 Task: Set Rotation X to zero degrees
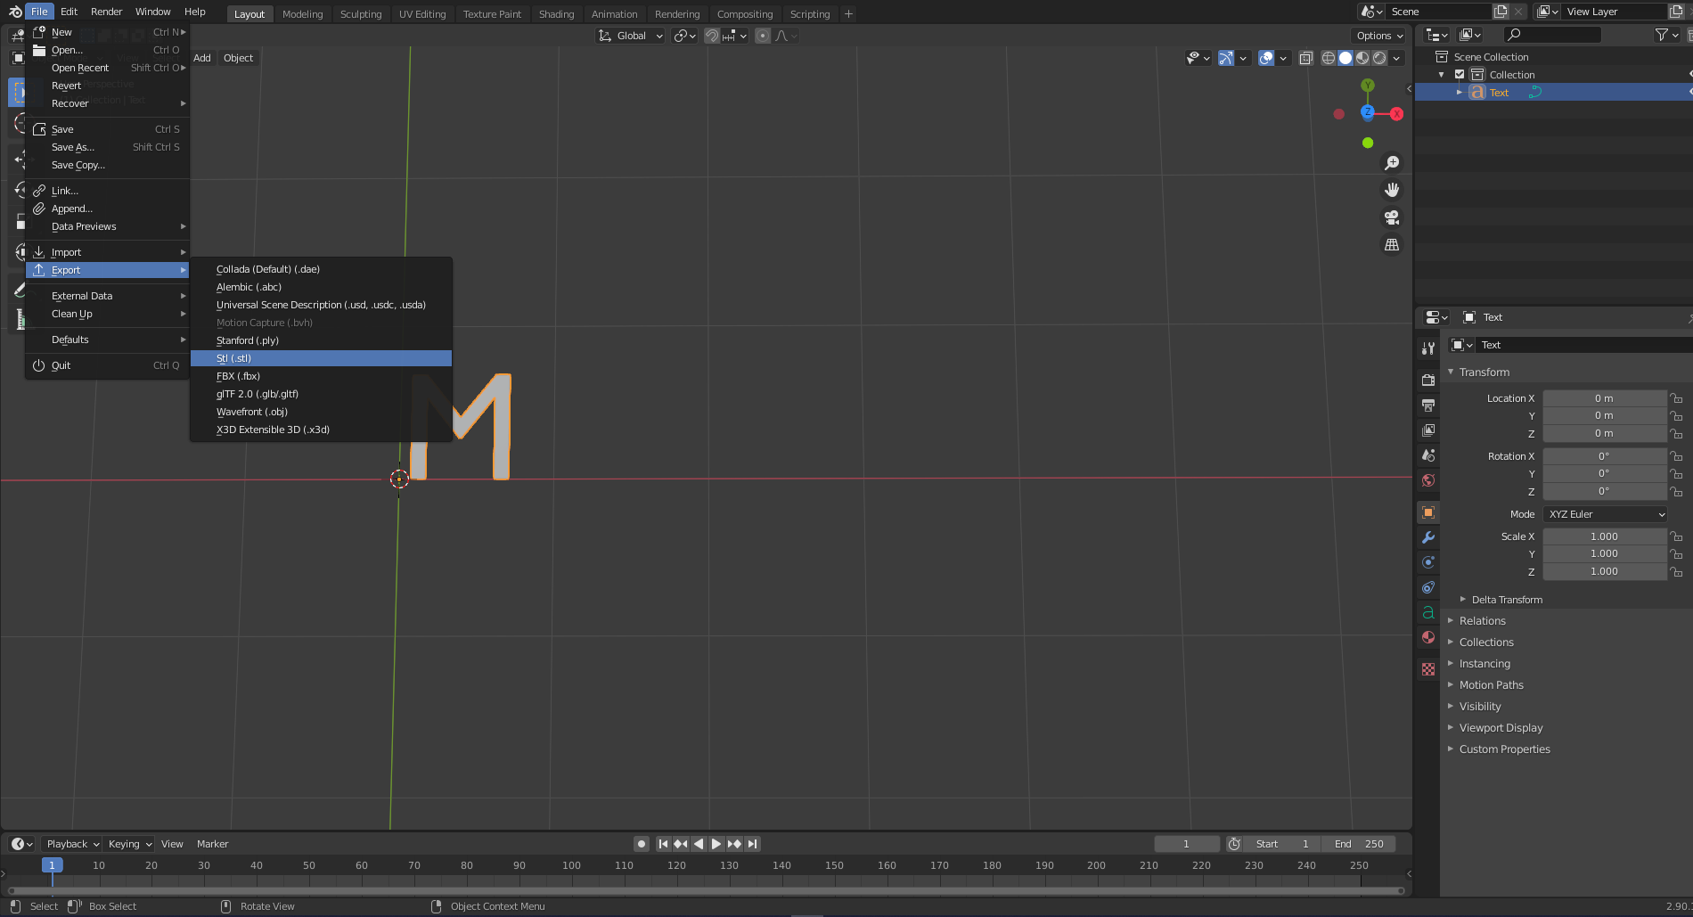(1604, 455)
